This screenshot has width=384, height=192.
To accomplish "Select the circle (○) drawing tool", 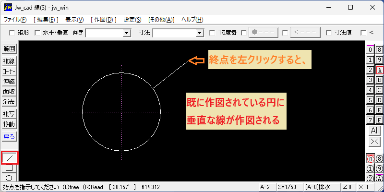I will point(9,177).
